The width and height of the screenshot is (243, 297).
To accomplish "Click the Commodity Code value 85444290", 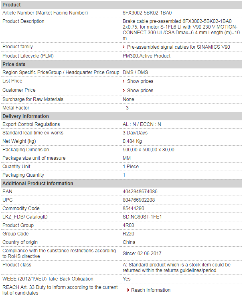I will pos(134,208).
